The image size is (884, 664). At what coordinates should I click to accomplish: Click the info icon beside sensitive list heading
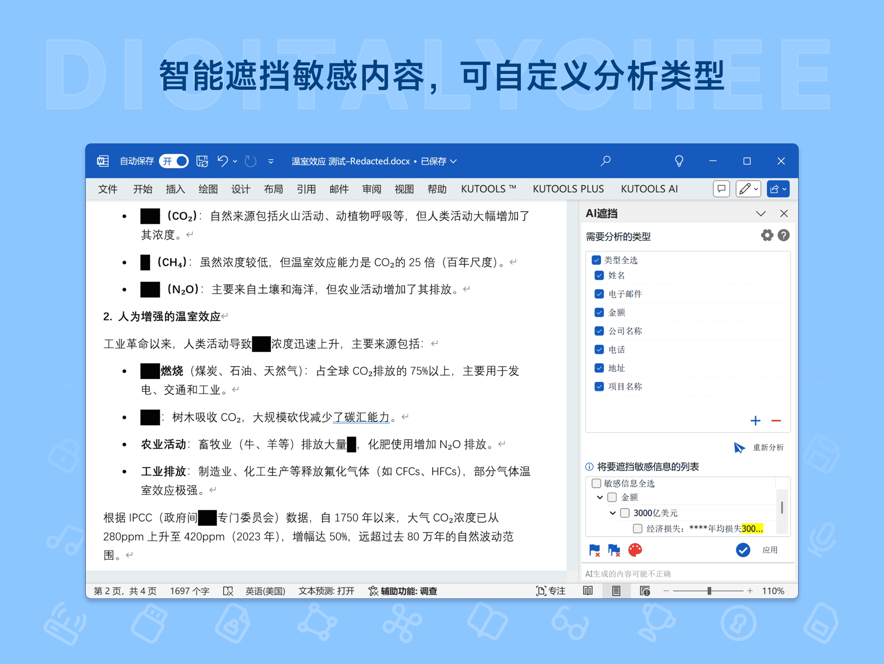tap(589, 467)
